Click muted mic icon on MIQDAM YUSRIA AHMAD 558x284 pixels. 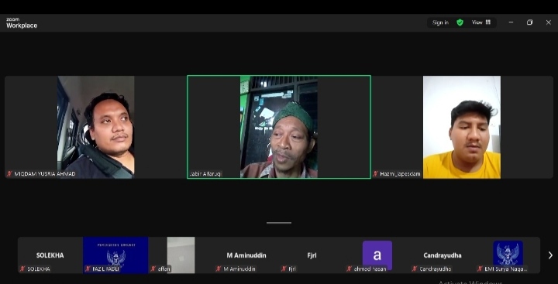coord(9,174)
